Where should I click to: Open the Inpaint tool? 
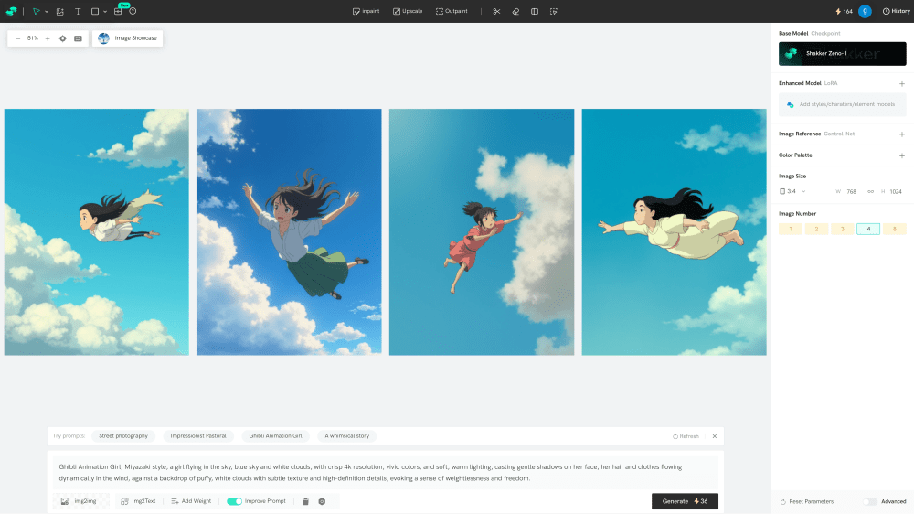click(x=367, y=11)
